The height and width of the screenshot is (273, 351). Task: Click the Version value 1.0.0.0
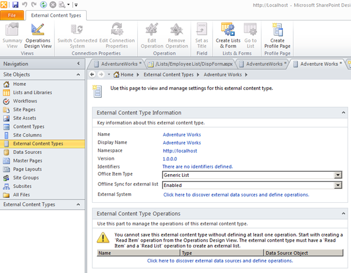coord(169,159)
